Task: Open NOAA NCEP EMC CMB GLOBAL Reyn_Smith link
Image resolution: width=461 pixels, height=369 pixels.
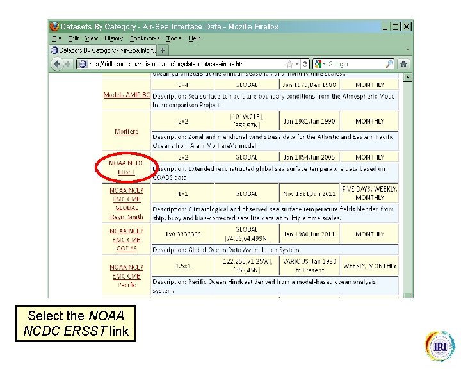Action: pos(126,204)
